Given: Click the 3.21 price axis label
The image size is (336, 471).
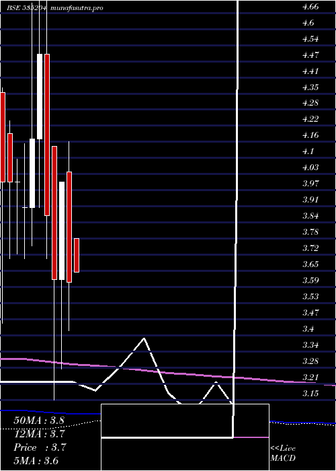Looking at the screenshot, I should (x=310, y=377).
